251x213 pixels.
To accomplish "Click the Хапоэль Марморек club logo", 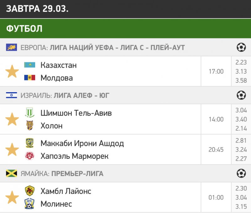I will [30, 156].
